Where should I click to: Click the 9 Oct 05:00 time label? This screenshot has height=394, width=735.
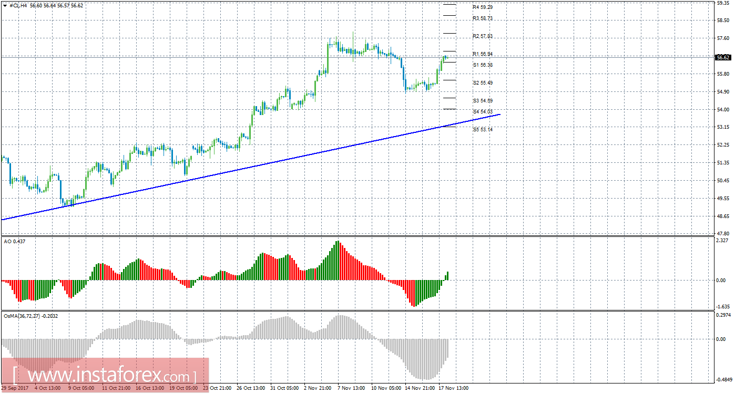coord(81,389)
